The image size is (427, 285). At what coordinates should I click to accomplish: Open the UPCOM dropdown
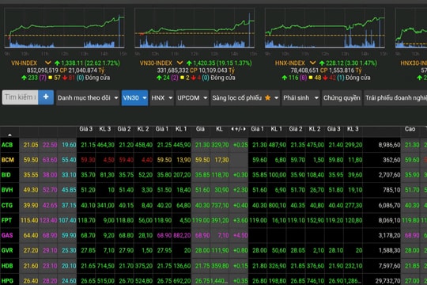coord(192,97)
